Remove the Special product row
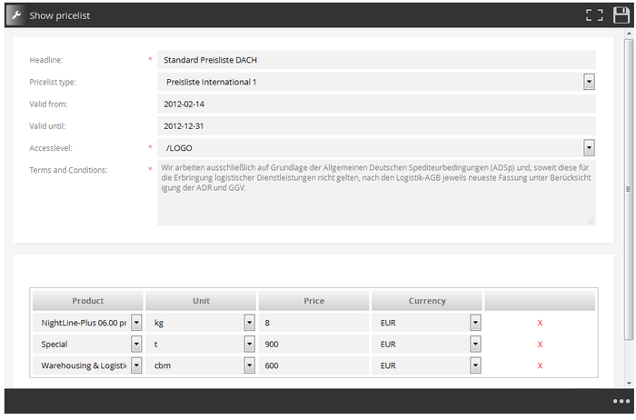The height and width of the screenshot is (420, 636). pyautogui.click(x=540, y=345)
